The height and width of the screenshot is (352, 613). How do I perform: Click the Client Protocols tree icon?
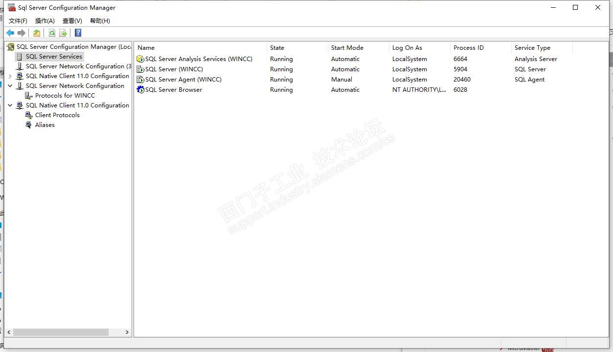[29, 115]
